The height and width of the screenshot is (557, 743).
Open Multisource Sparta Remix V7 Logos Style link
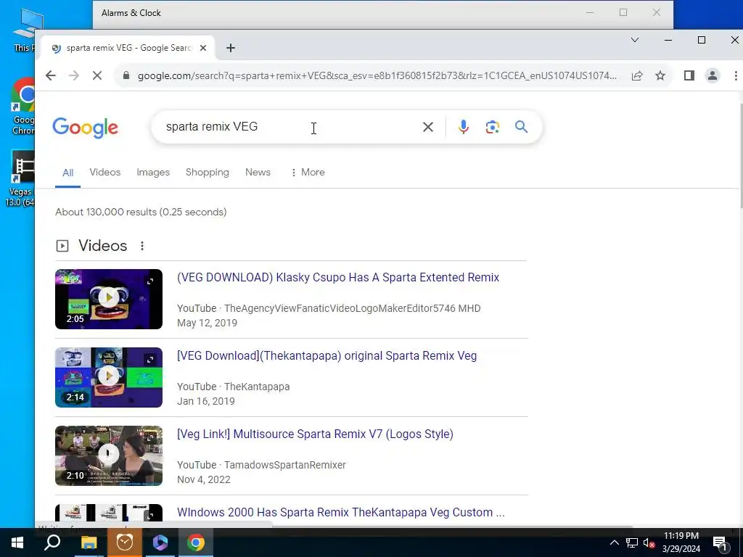(315, 434)
